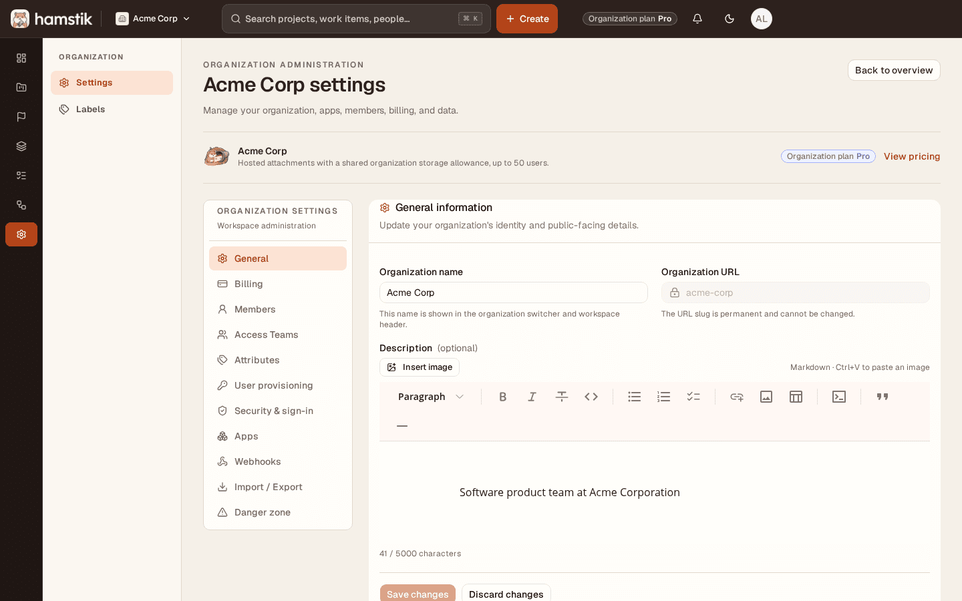Viewport: 962px width, 601px height.
Task: Toggle bold formatting in description editor
Action: (503, 397)
